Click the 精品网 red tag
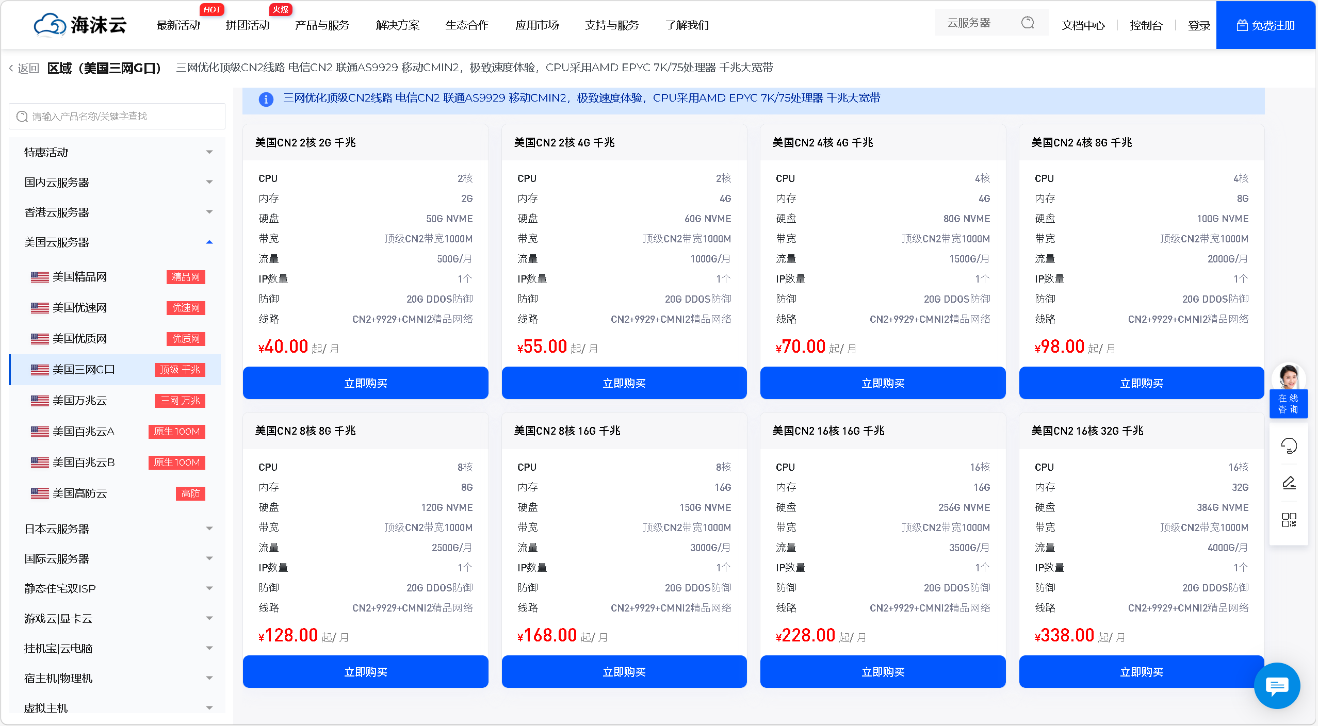Viewport: 1318px width, 726px height. (x=186, y=277)
